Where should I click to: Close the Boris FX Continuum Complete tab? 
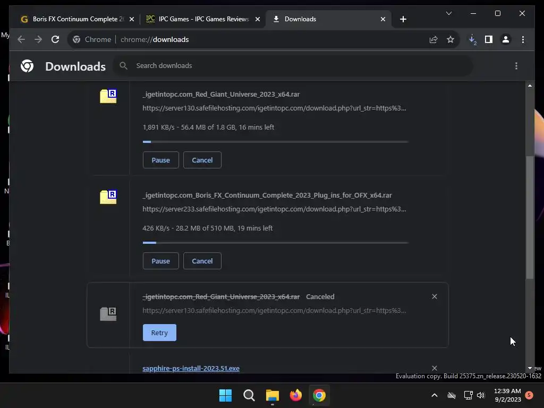[x=132, y=20]
